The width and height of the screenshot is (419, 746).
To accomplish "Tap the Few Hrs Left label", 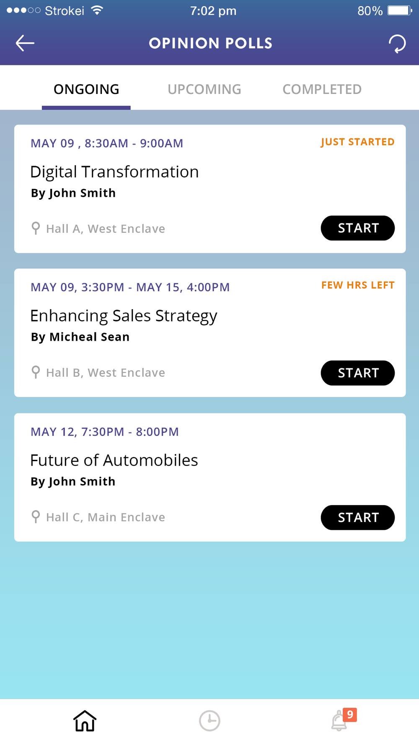I will tap(358, 285).
